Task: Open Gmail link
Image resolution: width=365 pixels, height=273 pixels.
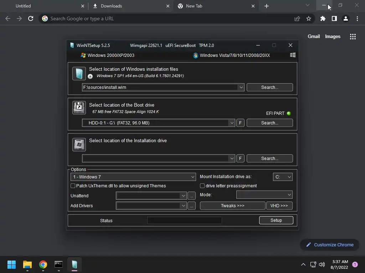Action: (x=314, y=37)
